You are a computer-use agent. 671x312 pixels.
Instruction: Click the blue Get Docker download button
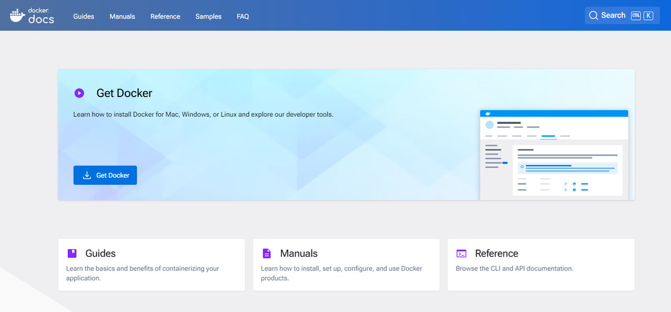[105, 175]
